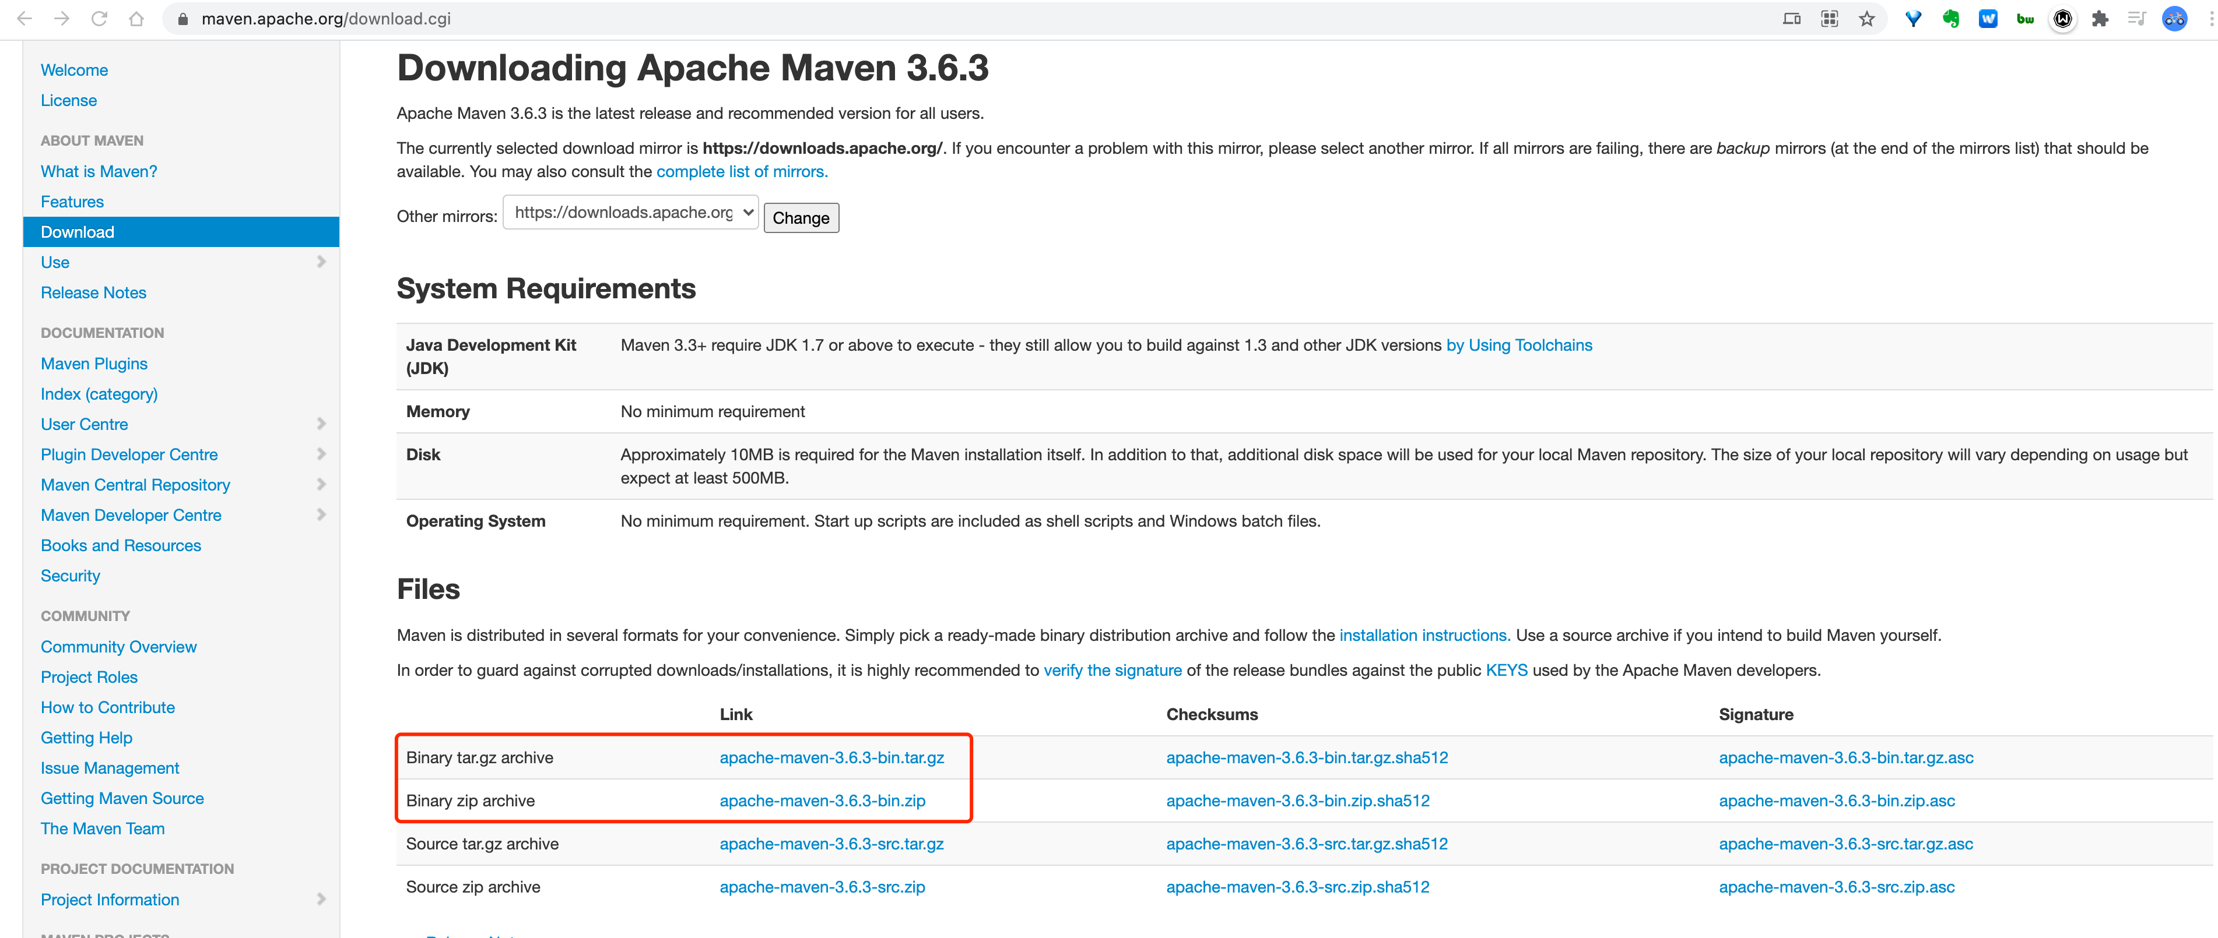Viewport: 2218px width, 938px height.
Task: Bookmark this page with the star icon
Action: [x=1866, y=18]
